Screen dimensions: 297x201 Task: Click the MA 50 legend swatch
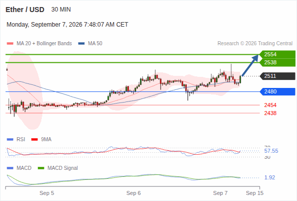[x=82, y=44]
